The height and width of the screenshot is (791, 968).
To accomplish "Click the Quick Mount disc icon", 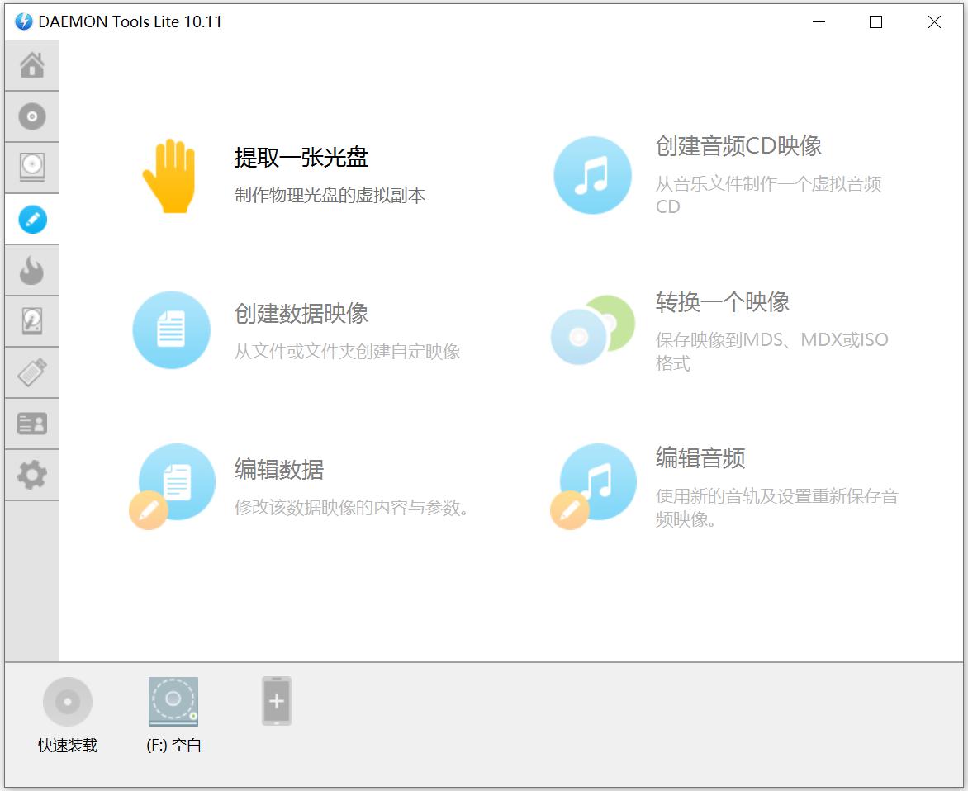I will click(68, 702).
